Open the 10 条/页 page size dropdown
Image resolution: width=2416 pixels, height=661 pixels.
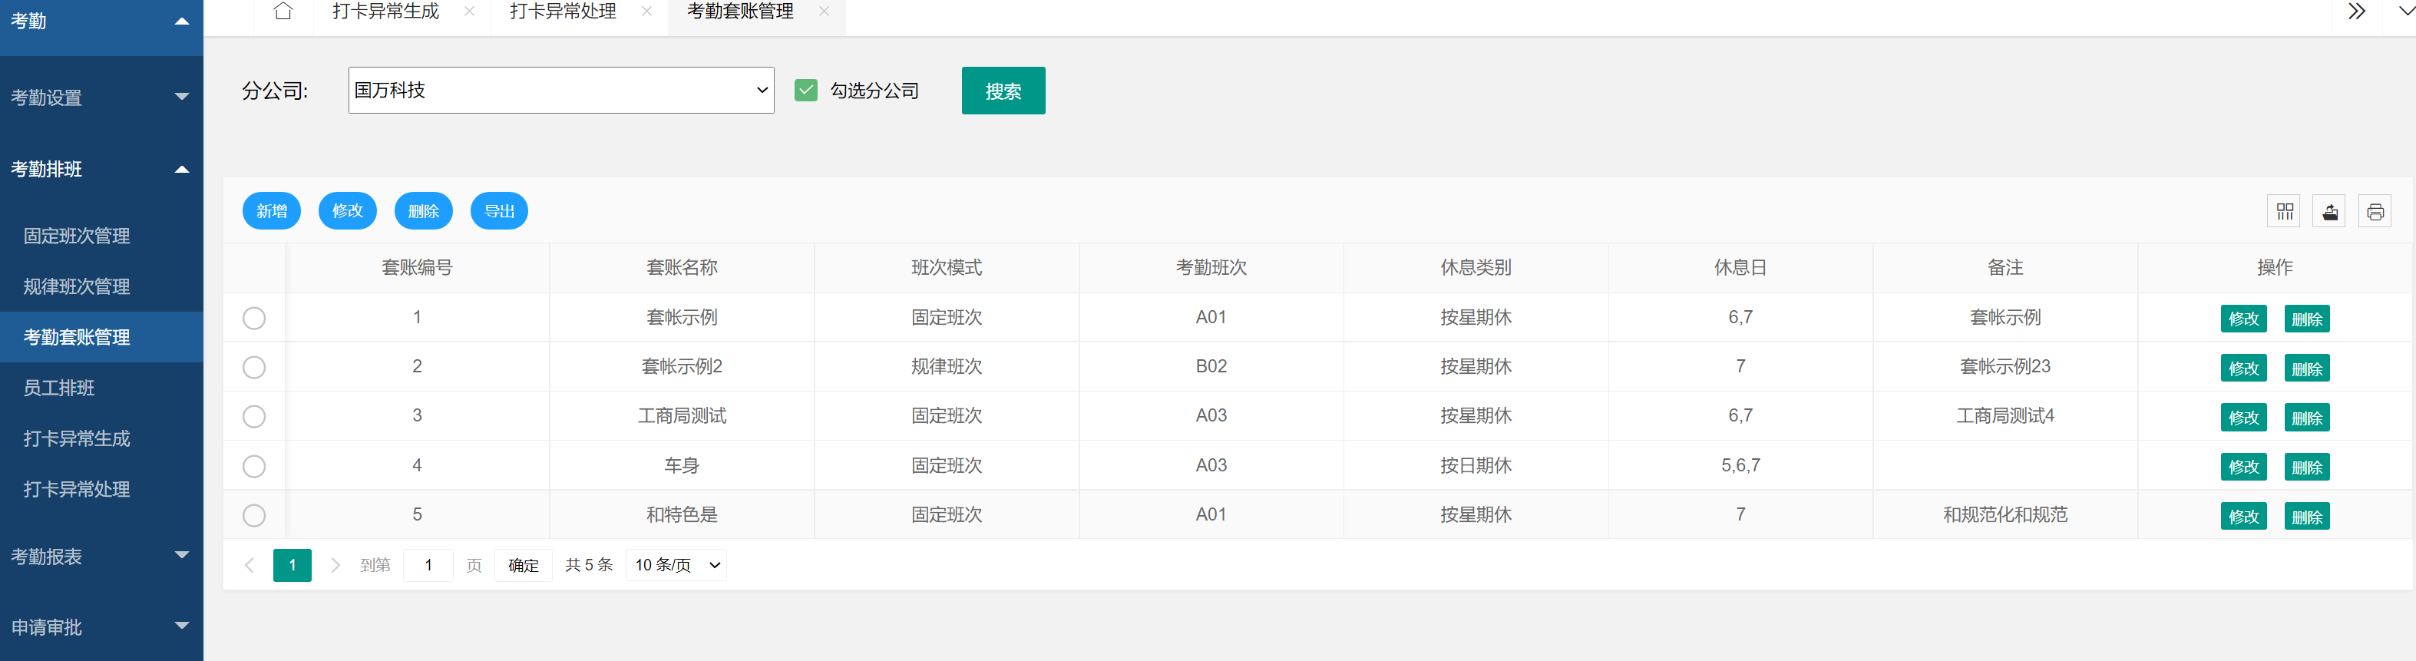click(676, 565)
